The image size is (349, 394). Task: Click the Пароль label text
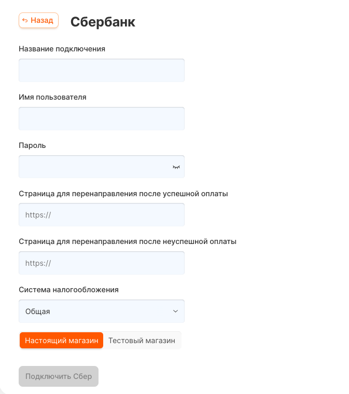32,145
